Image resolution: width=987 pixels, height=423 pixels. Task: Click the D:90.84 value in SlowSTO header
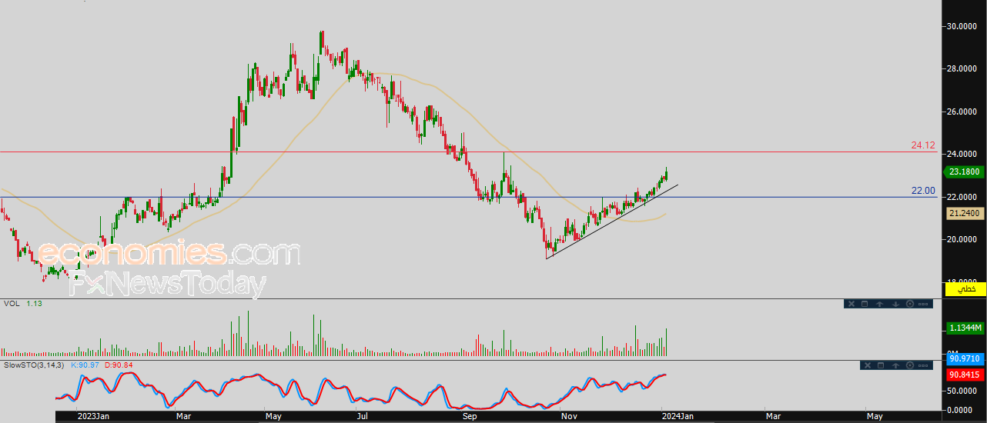click(x=119, y=365)
